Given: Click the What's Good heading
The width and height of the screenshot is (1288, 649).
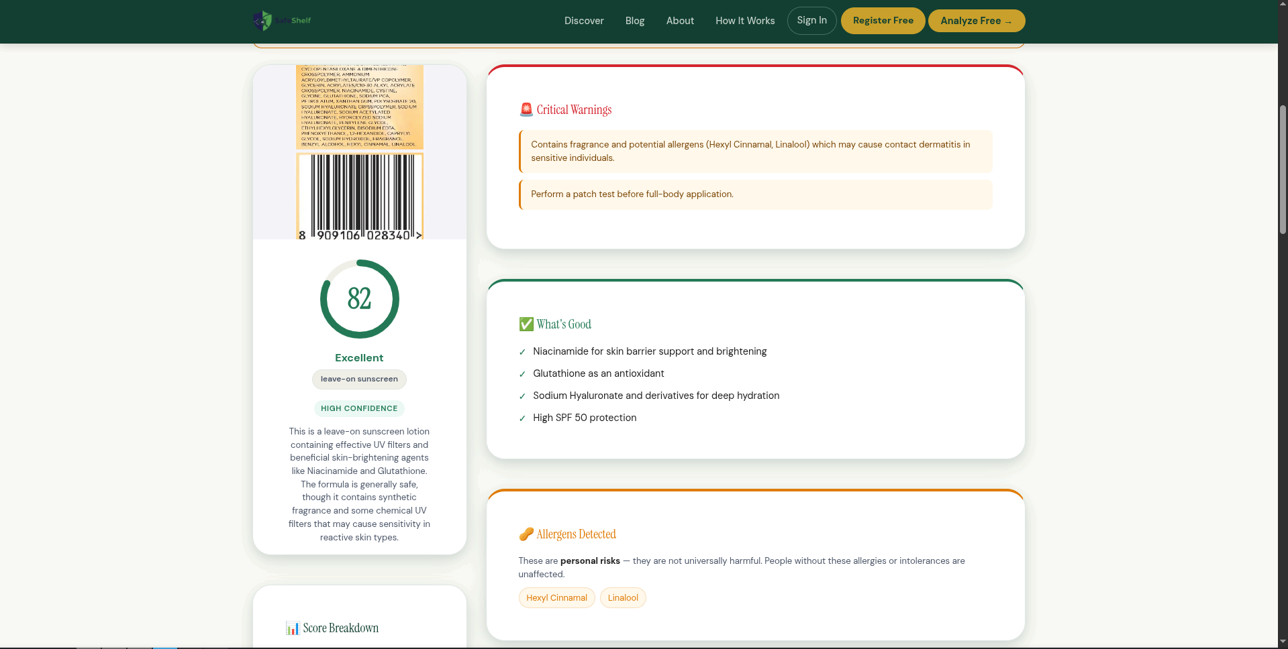Looking at the screenshot, I should click(x=564, y=324).
